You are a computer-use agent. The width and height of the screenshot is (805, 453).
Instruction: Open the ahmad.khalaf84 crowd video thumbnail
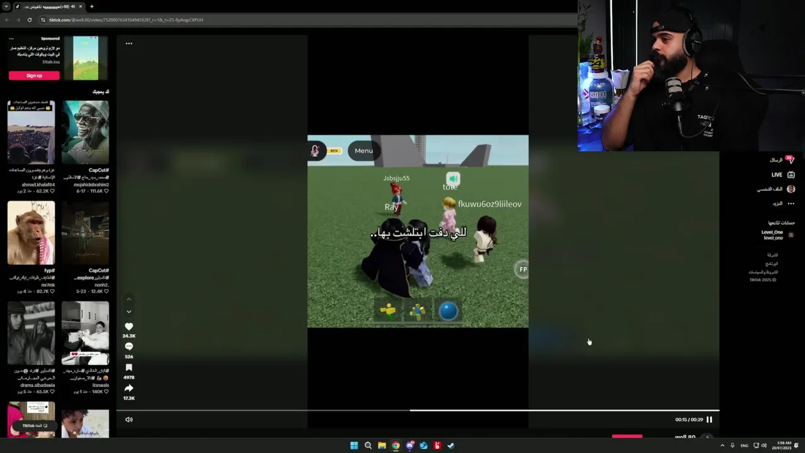[31, 132]
